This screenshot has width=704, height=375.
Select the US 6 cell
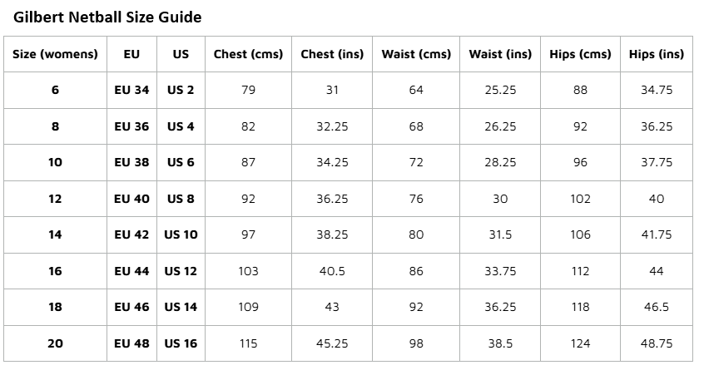[x=181, y=162]
